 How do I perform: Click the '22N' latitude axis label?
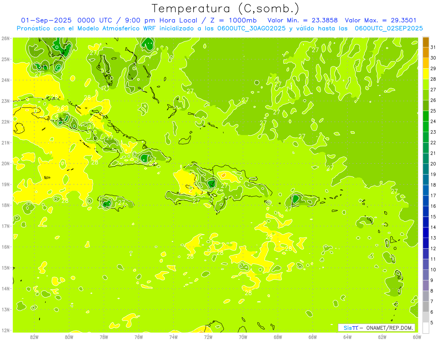pos(5,122)
